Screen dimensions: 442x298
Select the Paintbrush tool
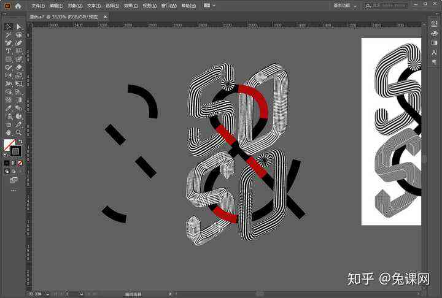coord(18,59)
